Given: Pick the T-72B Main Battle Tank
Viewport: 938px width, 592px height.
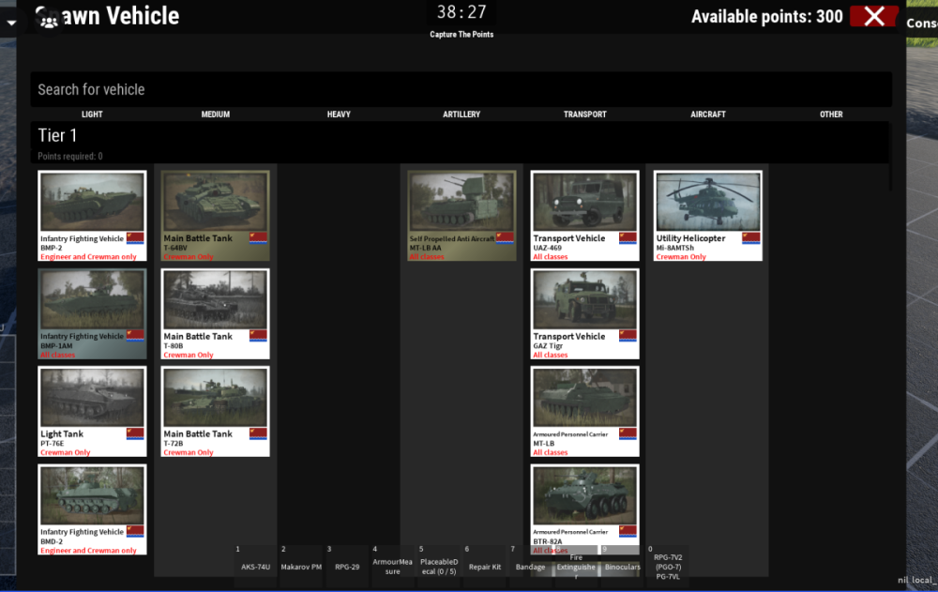Looking at the screenshot, I should pyautogui.click(x=216, y=411).
